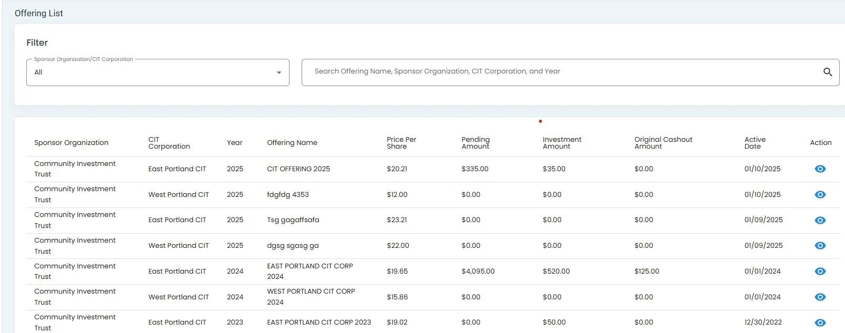Open eye icon for fdgfdg 4353 offering
Viewport: 845px width, 333px height.
[x=820, y=195]
